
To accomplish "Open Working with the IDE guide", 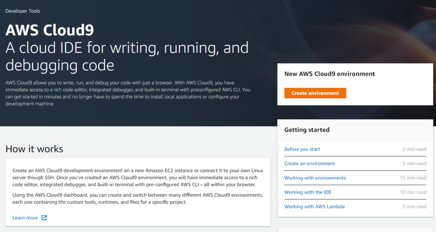I will click(x=308, y=192).
